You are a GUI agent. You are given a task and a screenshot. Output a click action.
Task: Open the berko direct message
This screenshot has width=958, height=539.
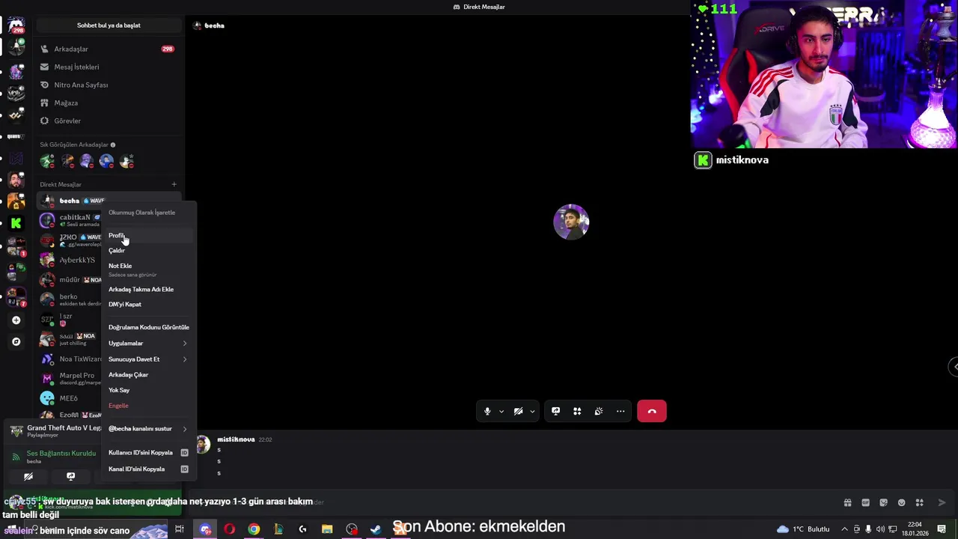pyautogui.click(x=70, y=299)
